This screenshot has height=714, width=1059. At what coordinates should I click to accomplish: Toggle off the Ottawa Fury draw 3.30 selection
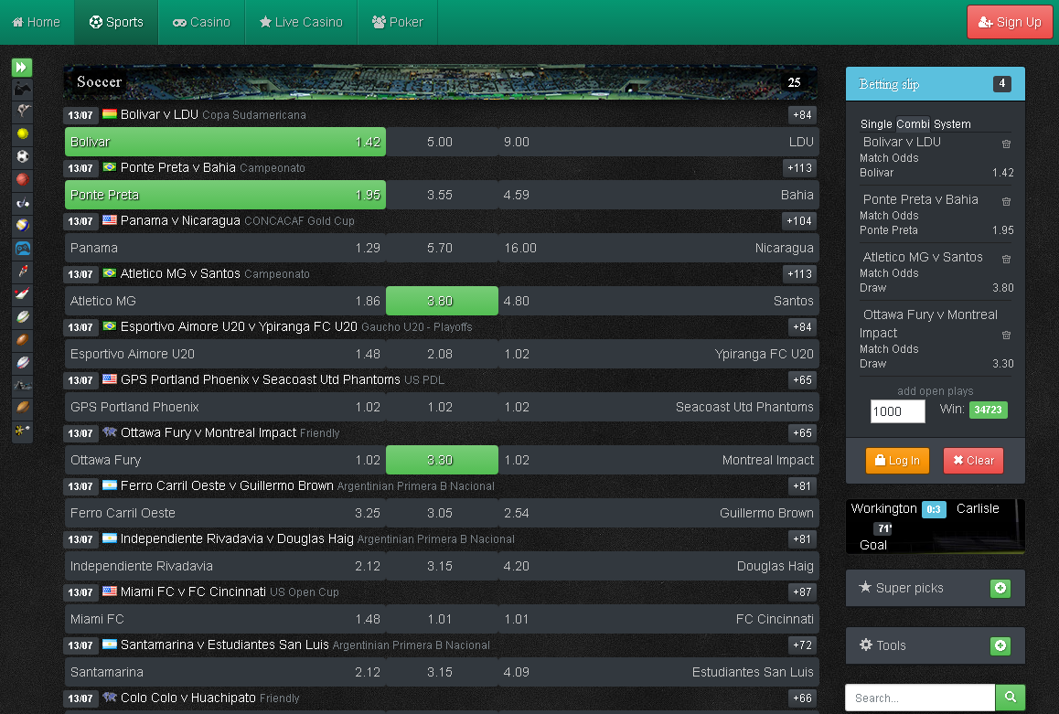[x=442, y=460]
